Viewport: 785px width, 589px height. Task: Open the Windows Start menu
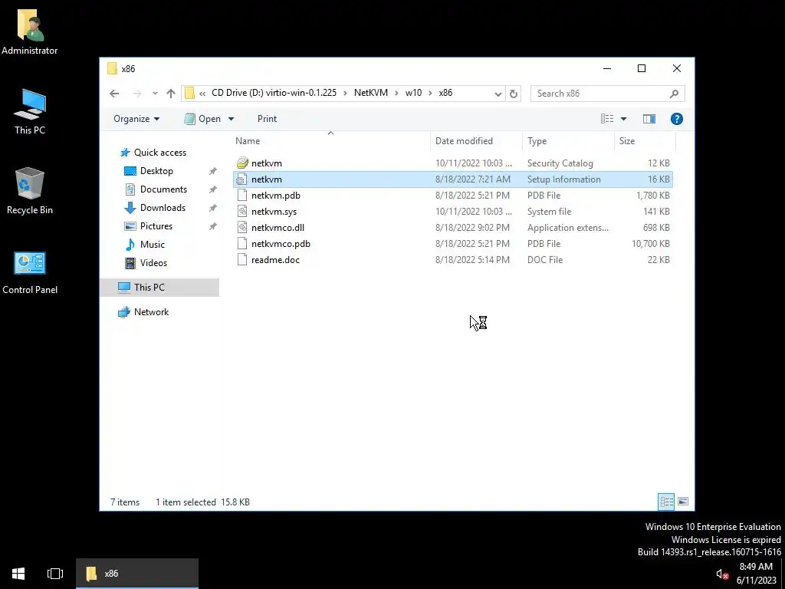(x=18, y=574)
